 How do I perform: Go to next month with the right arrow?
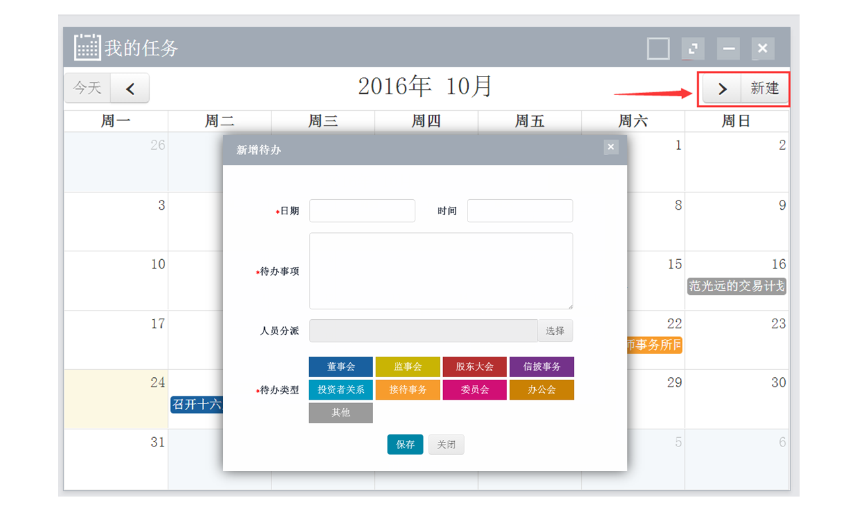pos(722,88)
